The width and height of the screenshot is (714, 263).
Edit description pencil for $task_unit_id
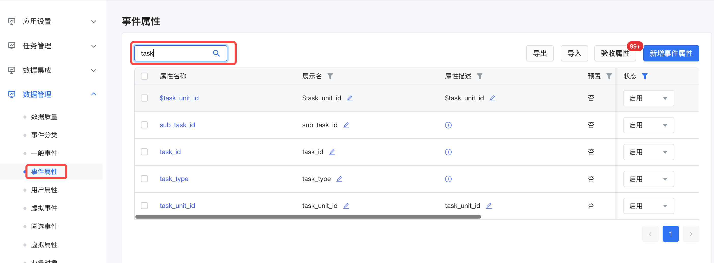point(492,98)
